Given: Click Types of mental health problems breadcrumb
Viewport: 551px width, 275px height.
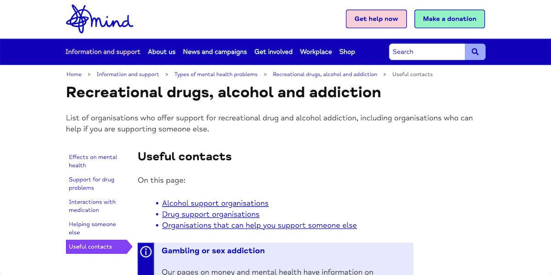Looking at the screenshot, I should pyautogui.click(x=216, y=74).
